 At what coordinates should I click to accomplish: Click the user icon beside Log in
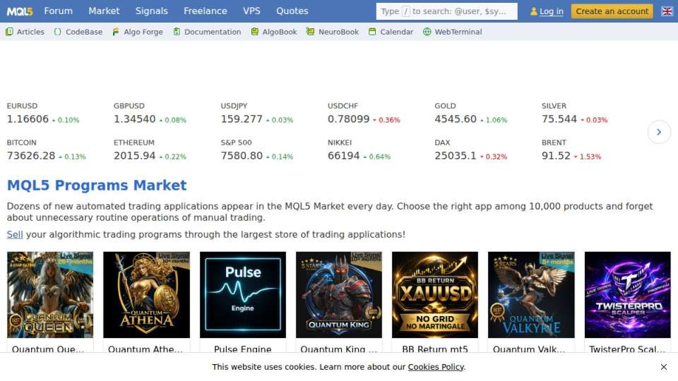tap(534, 11)
